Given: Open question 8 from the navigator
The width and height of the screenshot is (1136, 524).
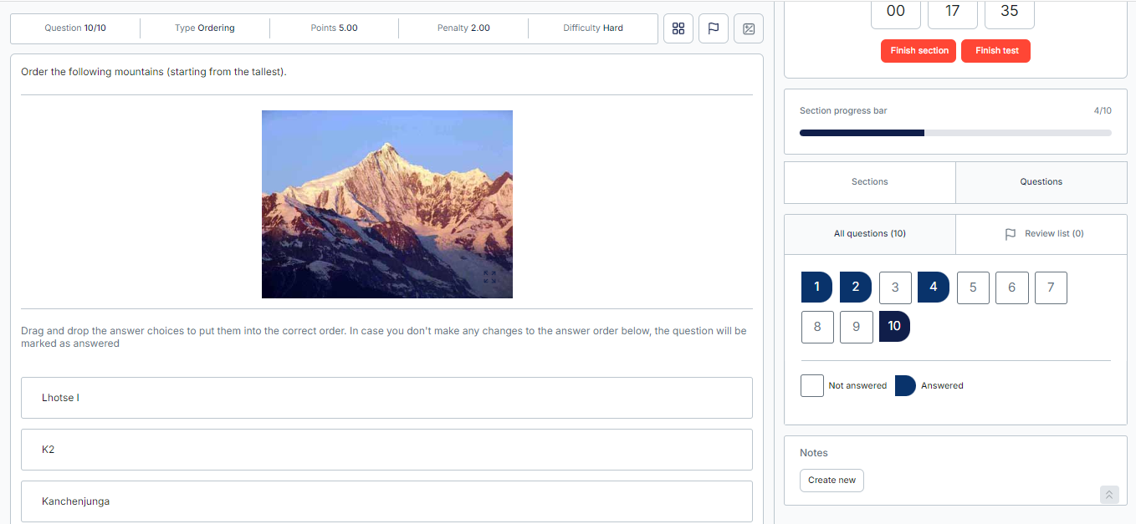Looking at the screenshot, I should [816, 327].
